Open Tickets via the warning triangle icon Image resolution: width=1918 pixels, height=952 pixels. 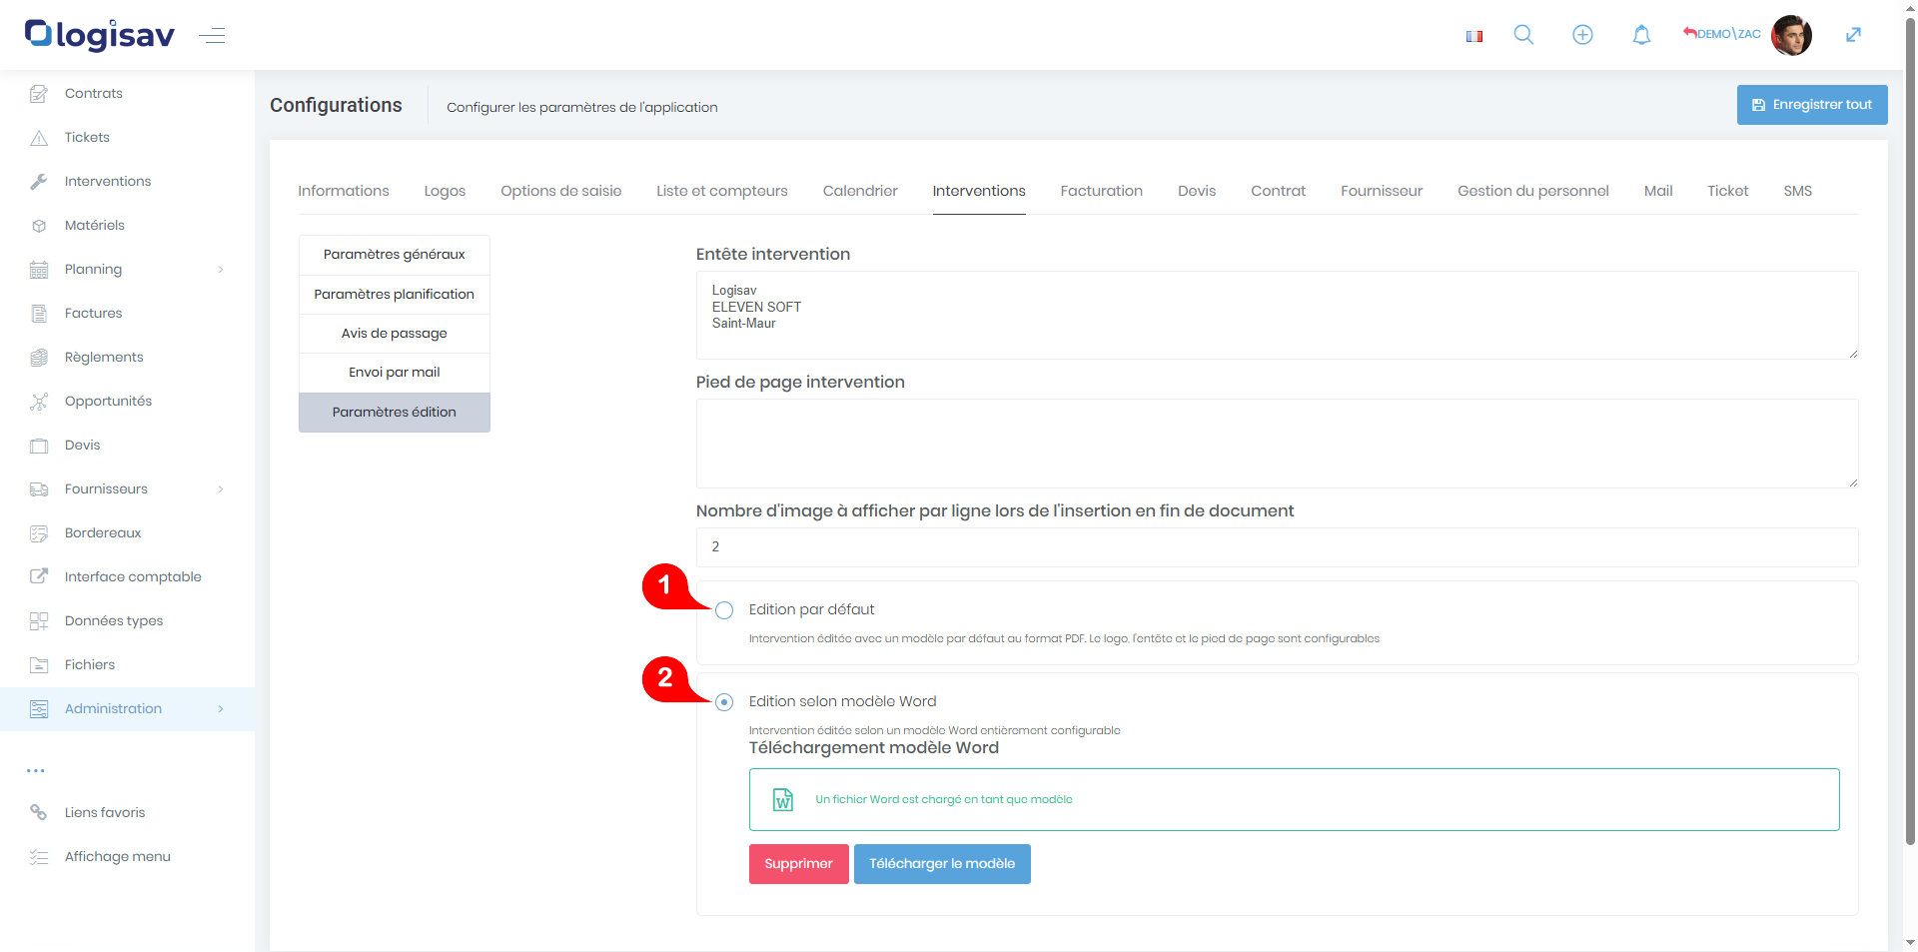click(39, 138)
